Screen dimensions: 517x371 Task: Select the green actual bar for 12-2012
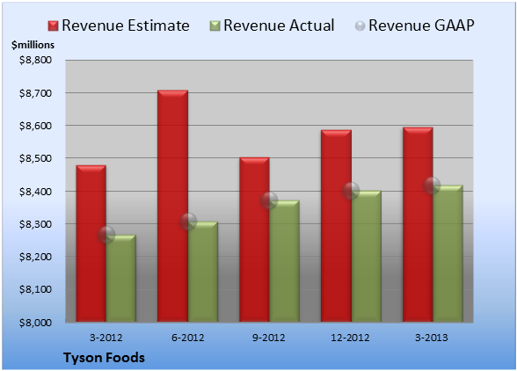click(x=366, y=256)
